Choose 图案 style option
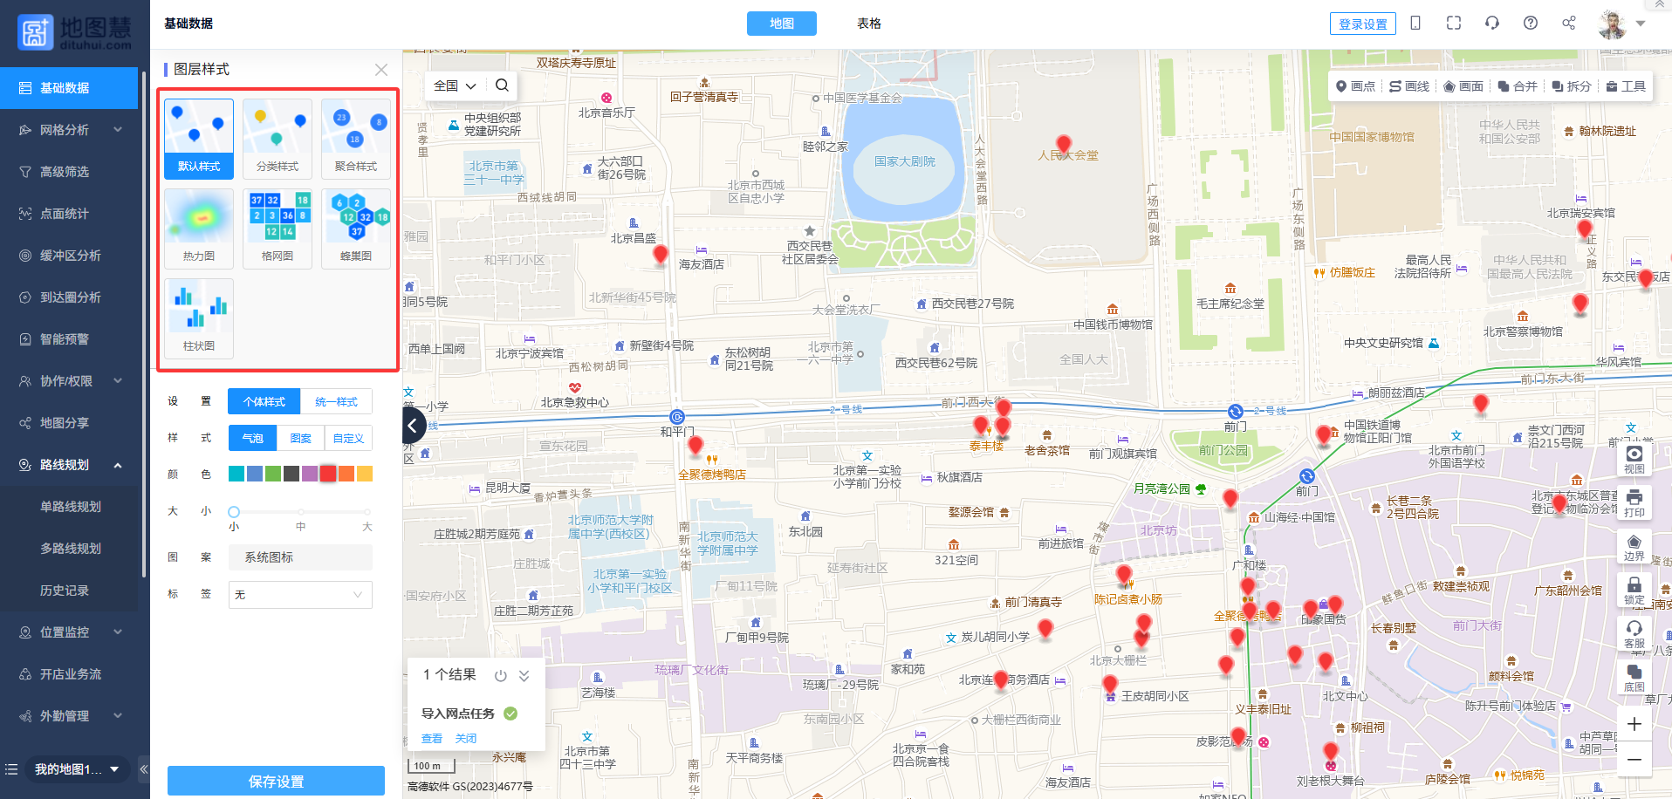This screenshot has width=1672, height=799. click(300, 438)
